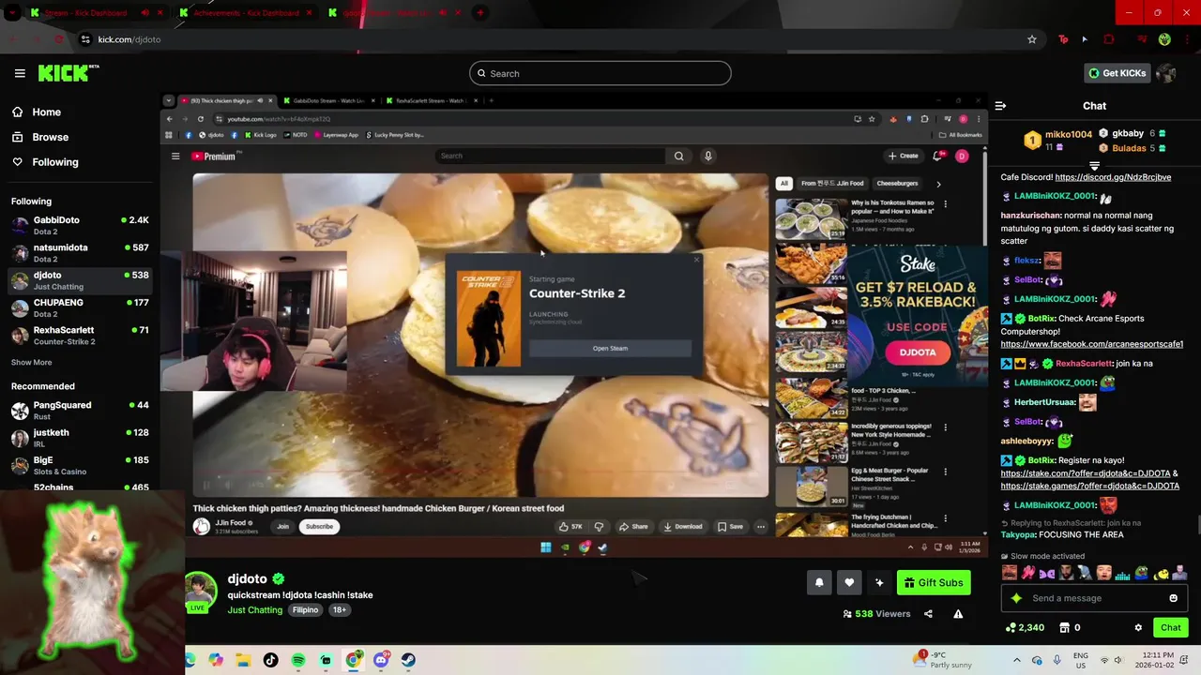Click djdoto live profile avatar
This screenshot has height=675, width=1201.
tap(201, 592)
